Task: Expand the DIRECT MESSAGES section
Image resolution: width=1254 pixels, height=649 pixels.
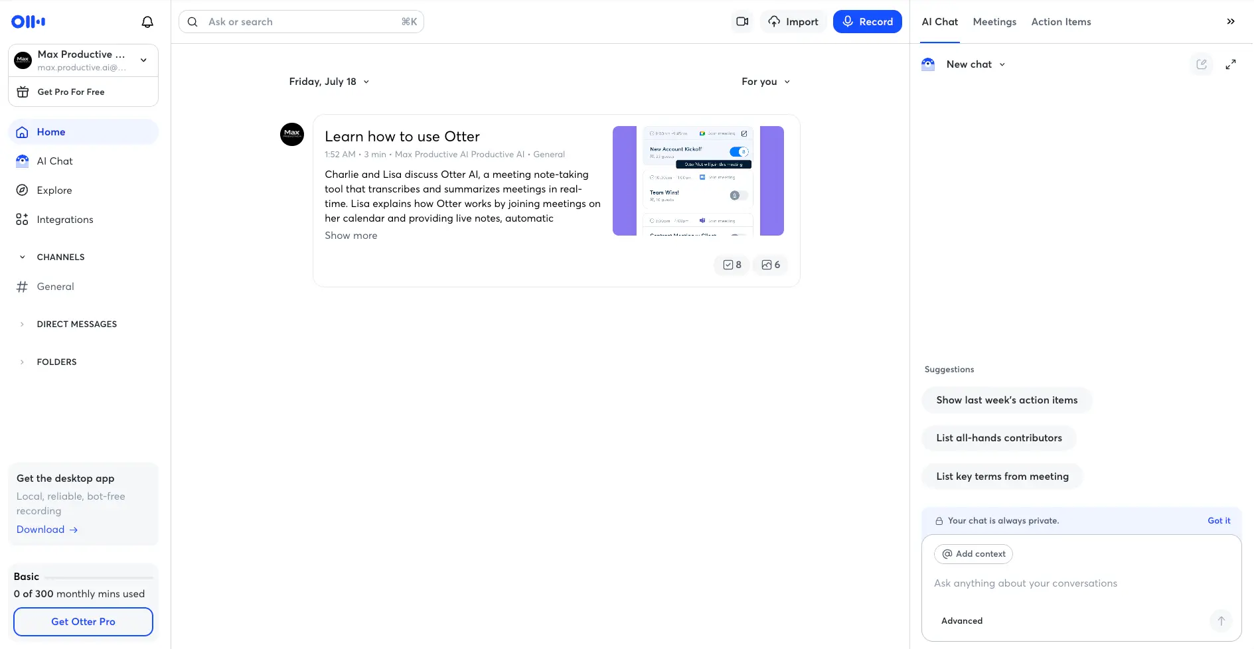Action: pyautogui.click(x=23, y=324)
